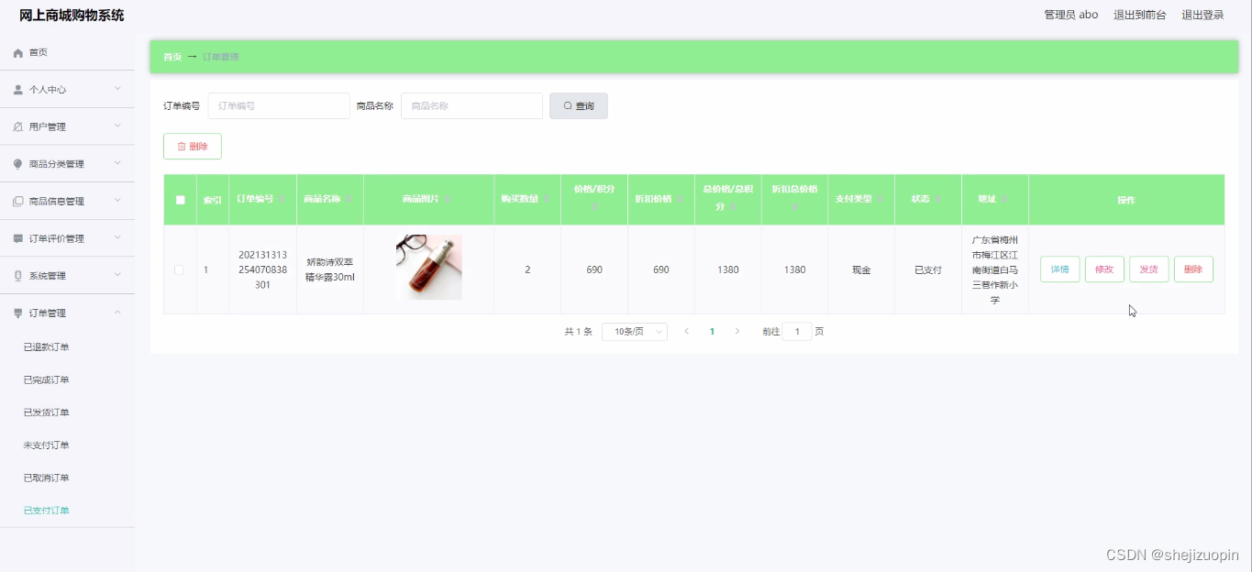Select page number 1 in pagination
1252x572 pixels.
pos(712,332)
